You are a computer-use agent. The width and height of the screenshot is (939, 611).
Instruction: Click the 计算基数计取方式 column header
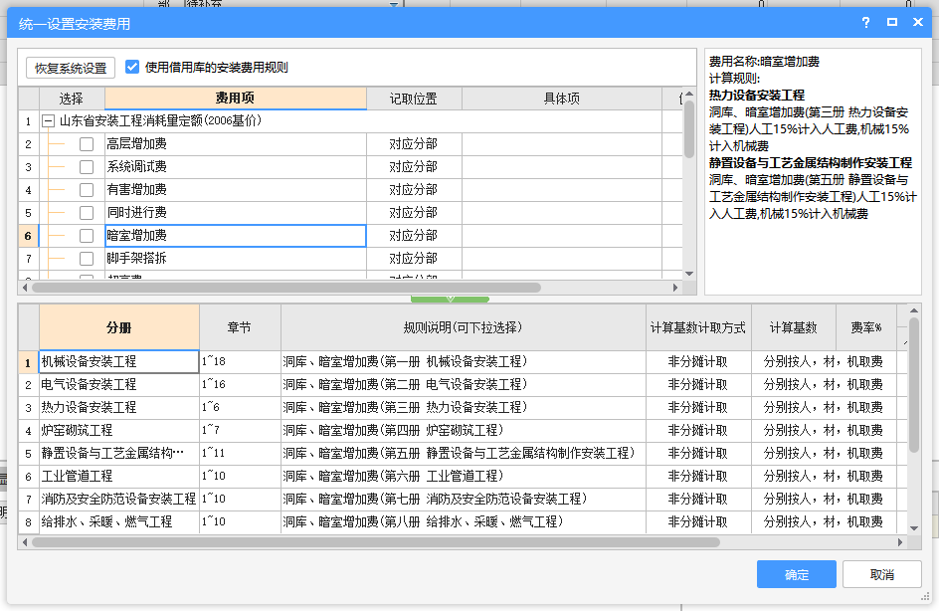698,327
